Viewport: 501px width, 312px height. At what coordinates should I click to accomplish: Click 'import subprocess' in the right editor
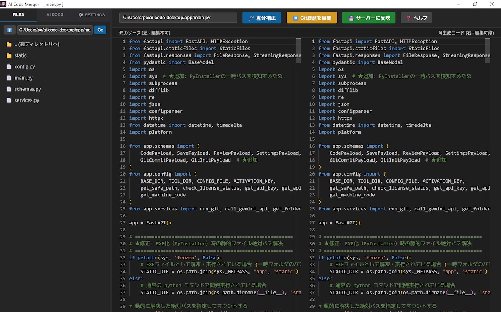tap(342, 83)
